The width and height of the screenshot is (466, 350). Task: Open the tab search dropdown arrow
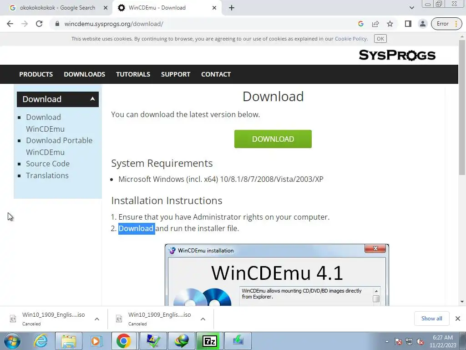tap(411, 8)
